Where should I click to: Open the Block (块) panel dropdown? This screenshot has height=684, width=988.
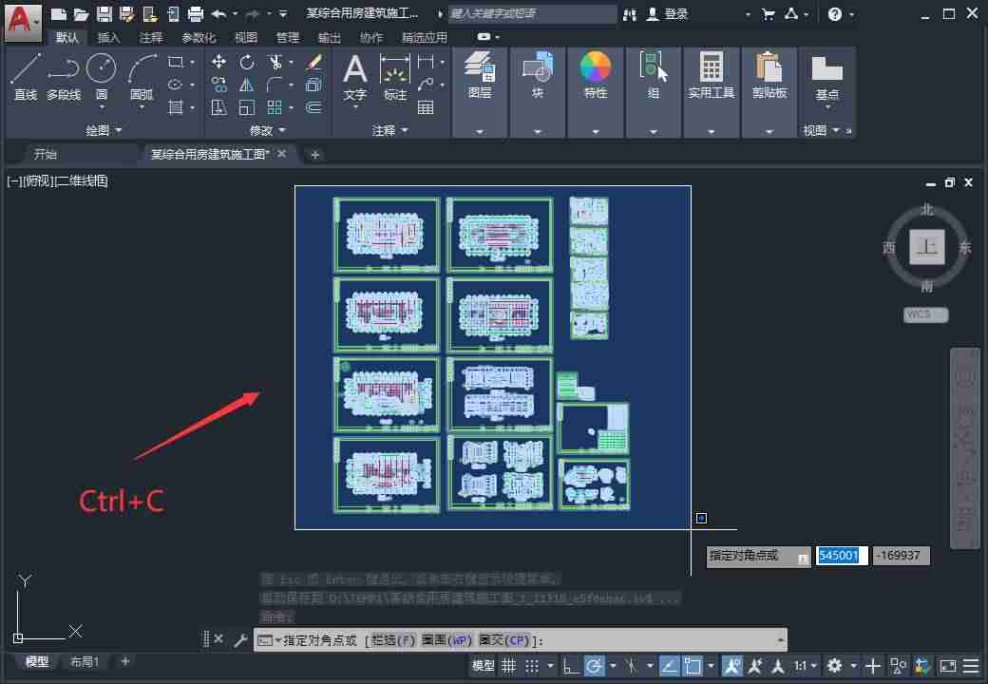tap(538, 132)
